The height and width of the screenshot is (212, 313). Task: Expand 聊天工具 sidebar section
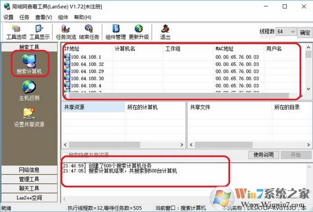point(29,188)
